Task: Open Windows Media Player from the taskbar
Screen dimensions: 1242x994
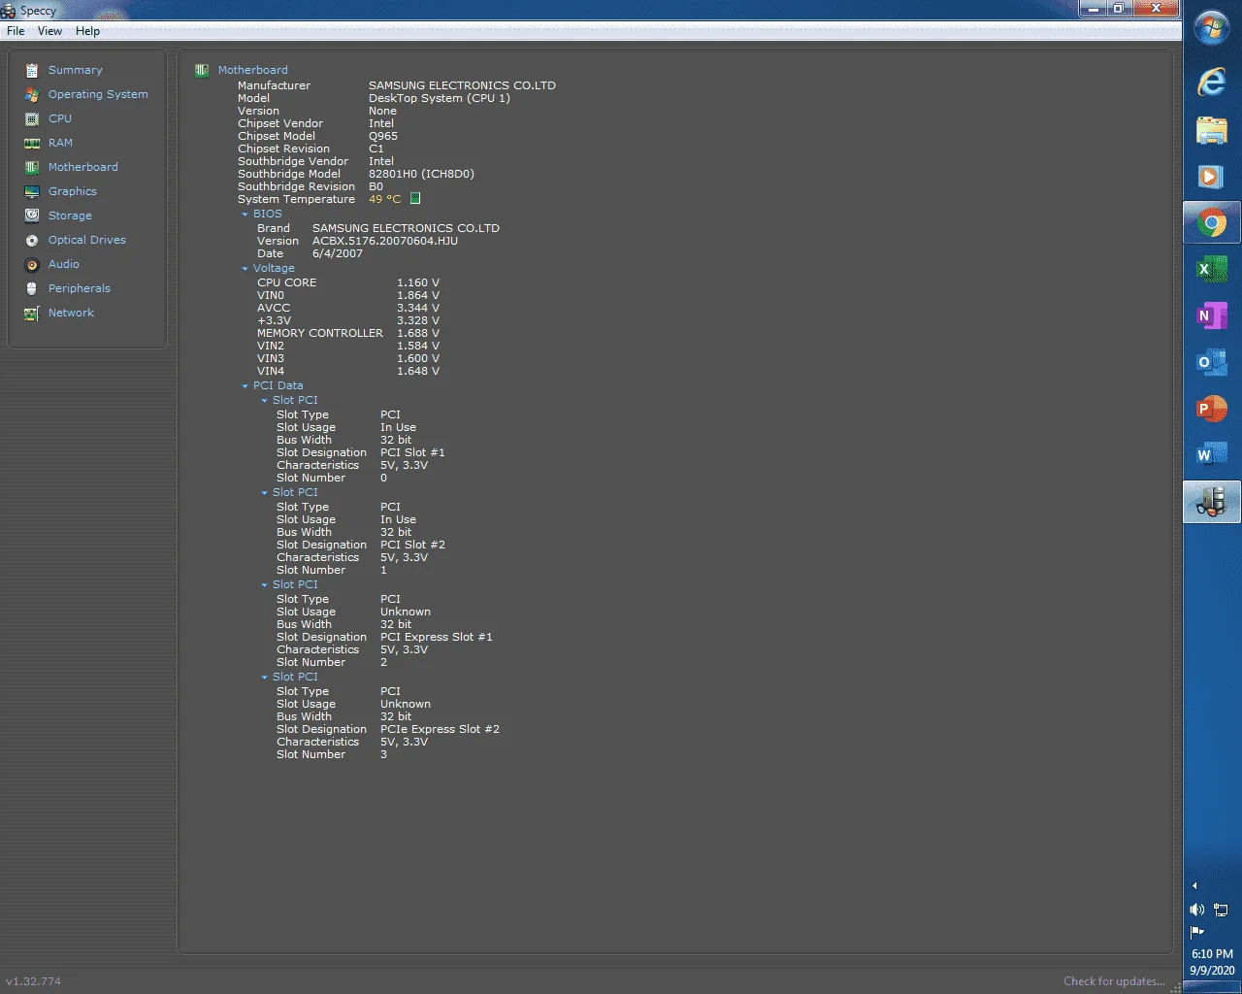Action: [x=1212, y=177]
